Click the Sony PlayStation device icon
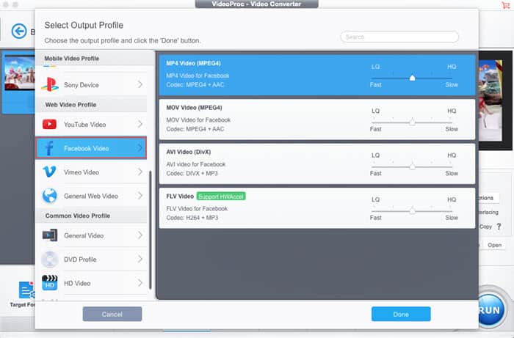The width and height of the screenshot is (514, 338). (50, 84)
